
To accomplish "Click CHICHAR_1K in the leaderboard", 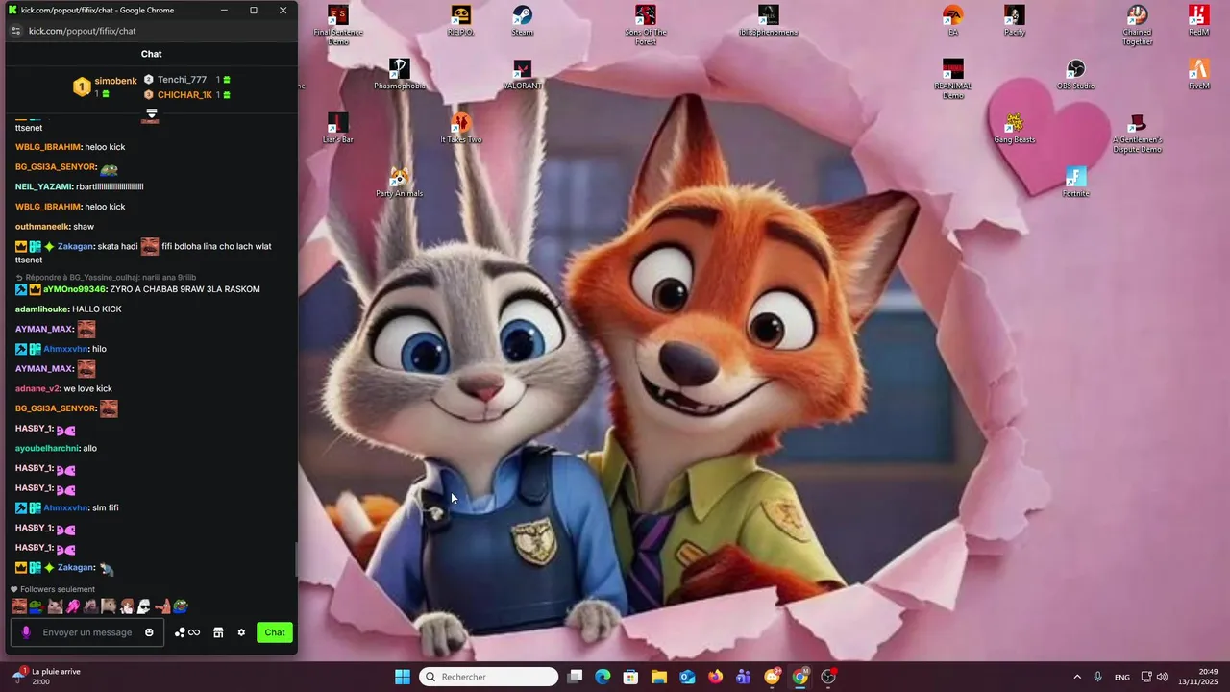I will point(184,95).
